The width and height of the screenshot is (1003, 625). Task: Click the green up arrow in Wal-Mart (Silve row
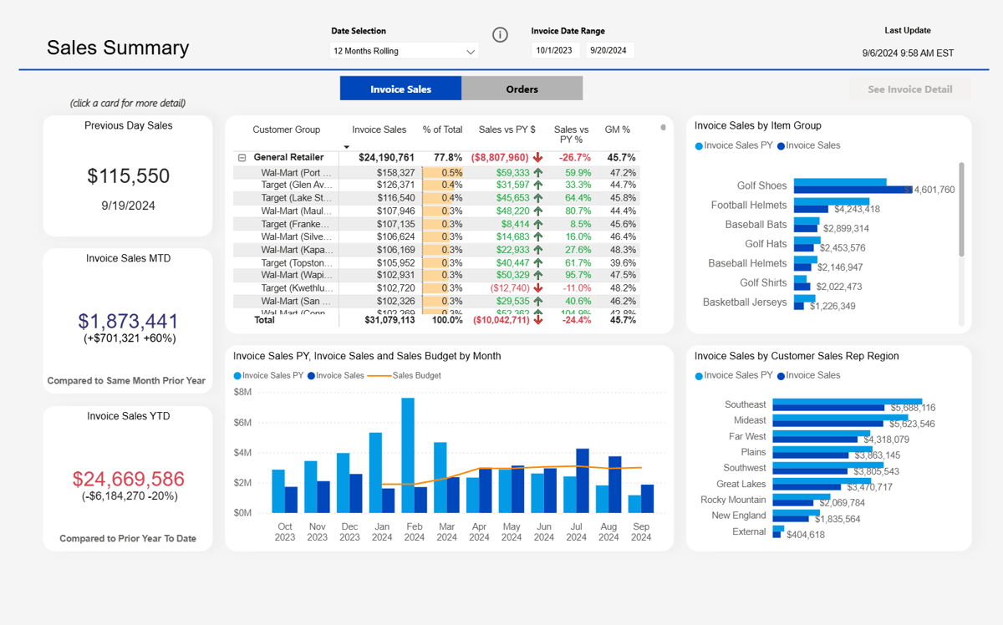[x=537, y=236]
